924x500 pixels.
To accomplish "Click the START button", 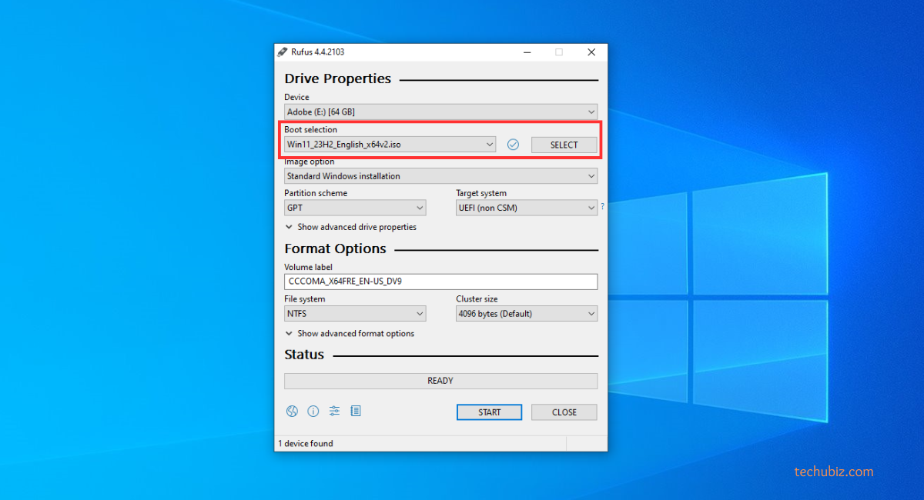I will tap(489, 412).
